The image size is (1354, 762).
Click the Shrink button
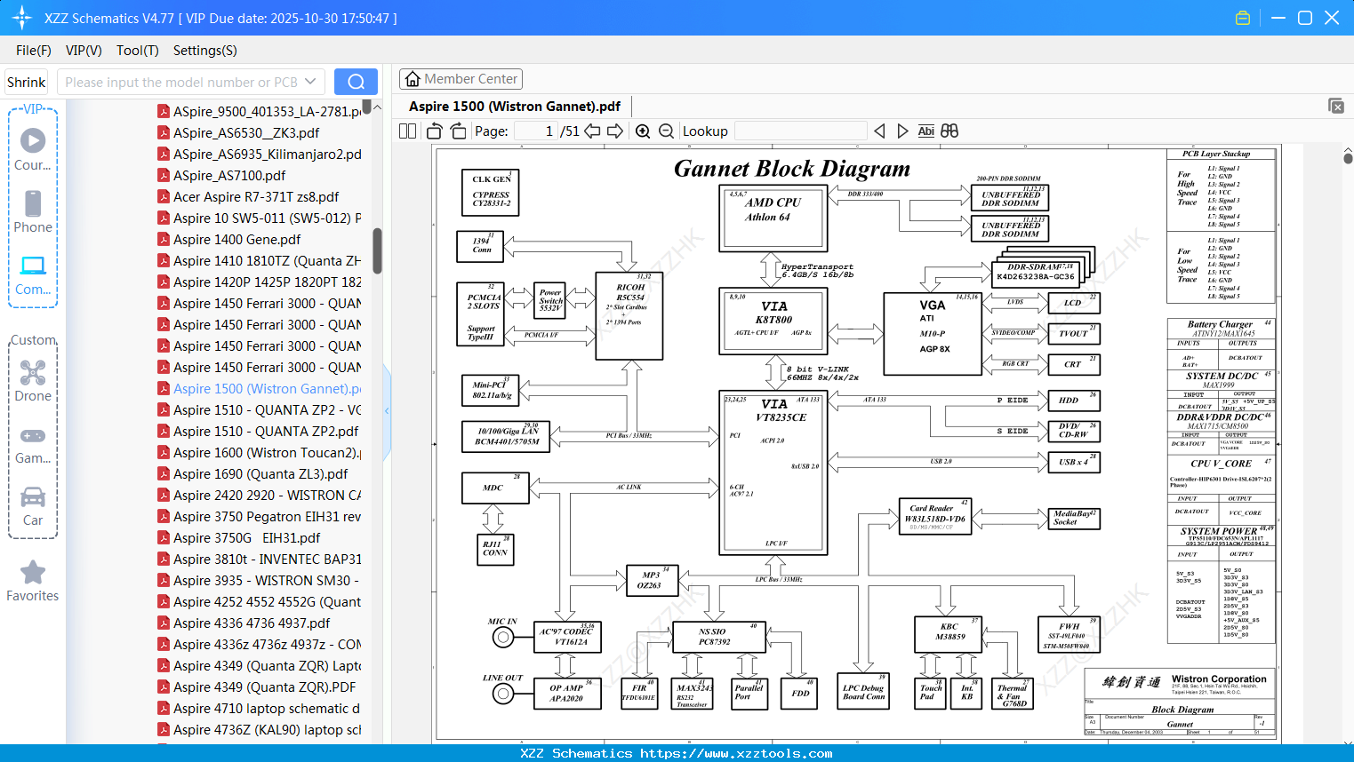pyautogui.click(x=27, y=82)
